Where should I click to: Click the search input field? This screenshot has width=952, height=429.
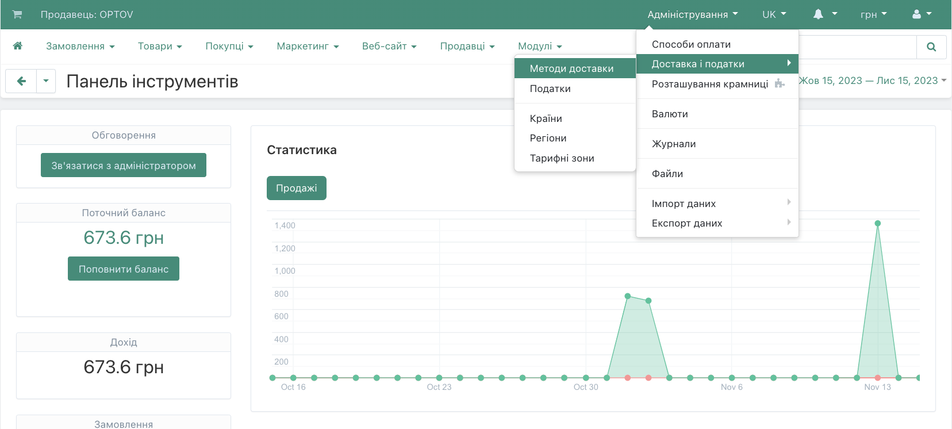click(857, 47)
